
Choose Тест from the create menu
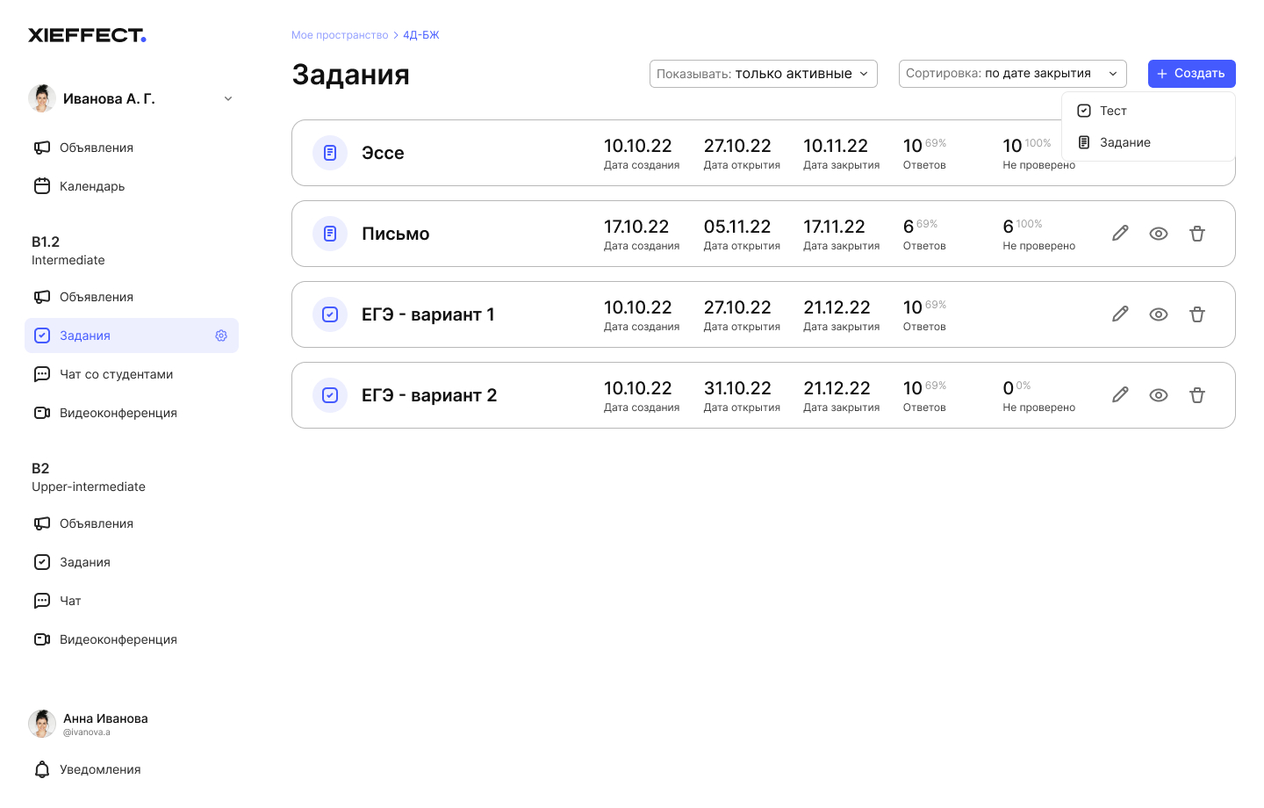click(1148, 111)
